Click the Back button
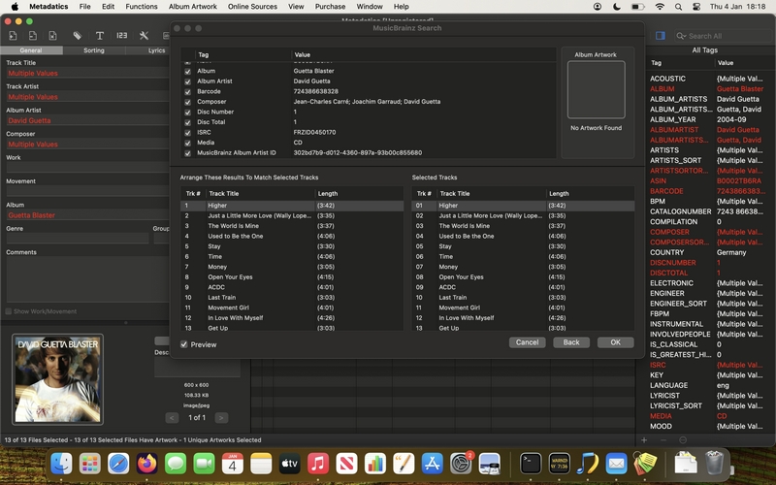Image resolution: width=776 pixels, height=485 pixels. click(571, 342)
